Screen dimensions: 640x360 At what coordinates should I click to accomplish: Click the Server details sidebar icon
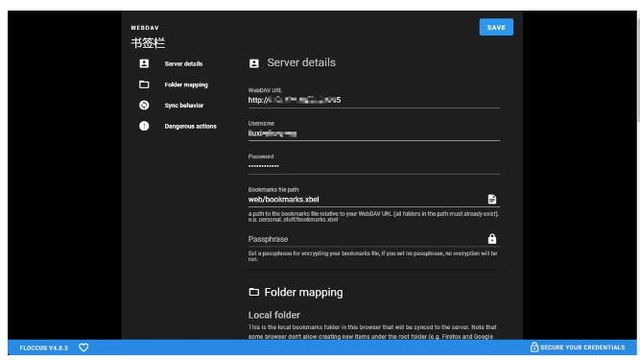pyautogui.click(x=144, y=63)
